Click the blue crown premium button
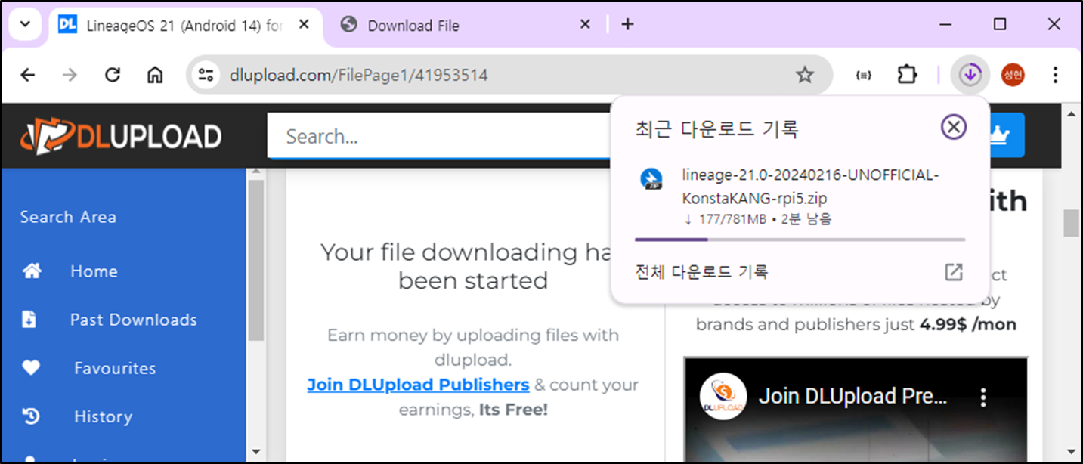 pyautogui.click(x=1007, y=135)
